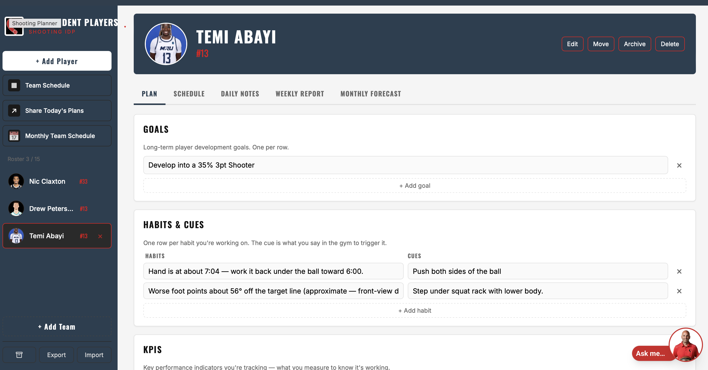Viewport: 708px width, 370px height.
Task: Click the Import button
Action: click(x=94, y=355)
